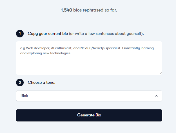This screenshot has height=133, width=176.
Task: Click the placeholder line ending in new technologies
Action: pyautogui.click(x=45, y=53)
